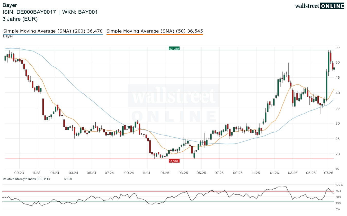Screen dimensions: 347x216
Task: Click the 01.24 date axis label
Action: (x=55, y=173)
